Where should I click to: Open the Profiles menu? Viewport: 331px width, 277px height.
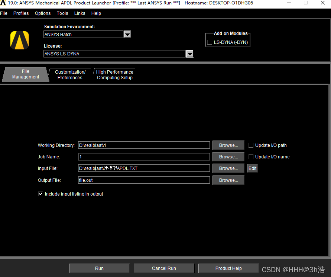tap(21, 13)
